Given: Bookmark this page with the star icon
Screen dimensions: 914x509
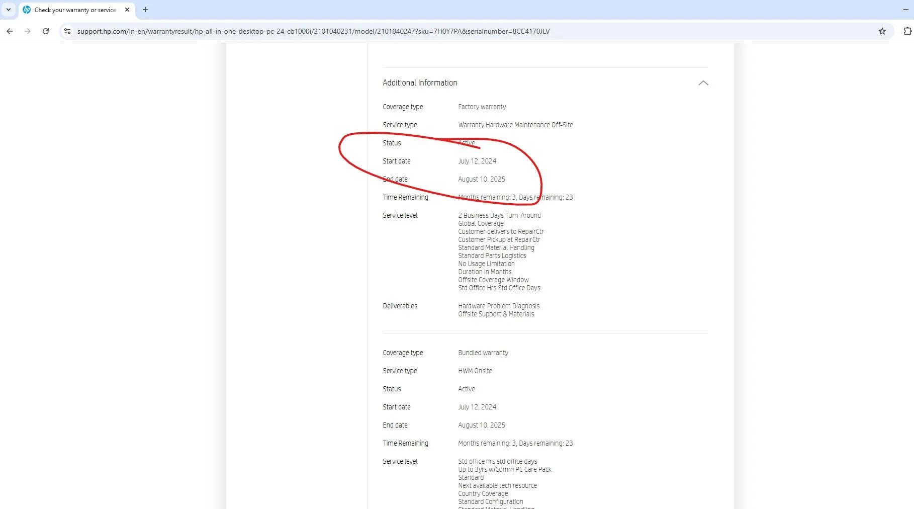Looking at the screenshot, I should coord(882,31).
